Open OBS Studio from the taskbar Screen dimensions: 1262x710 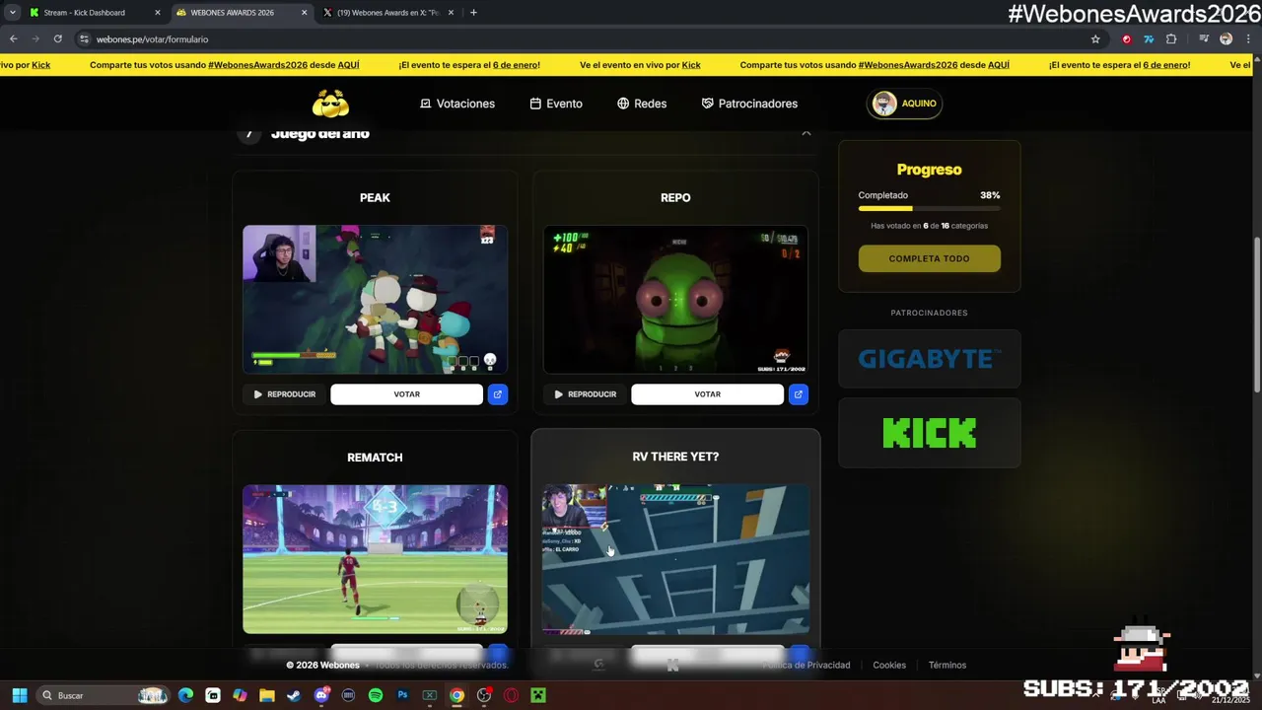[483, 695]
